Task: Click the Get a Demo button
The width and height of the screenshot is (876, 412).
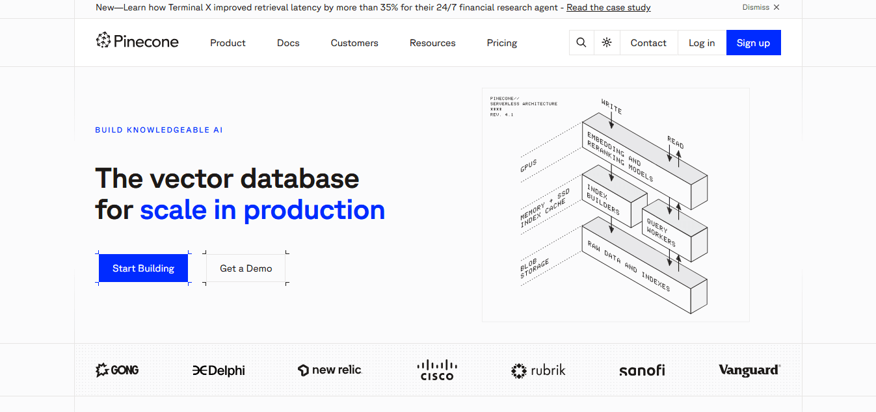Action: pyautogui.click(x=246, y=268)
